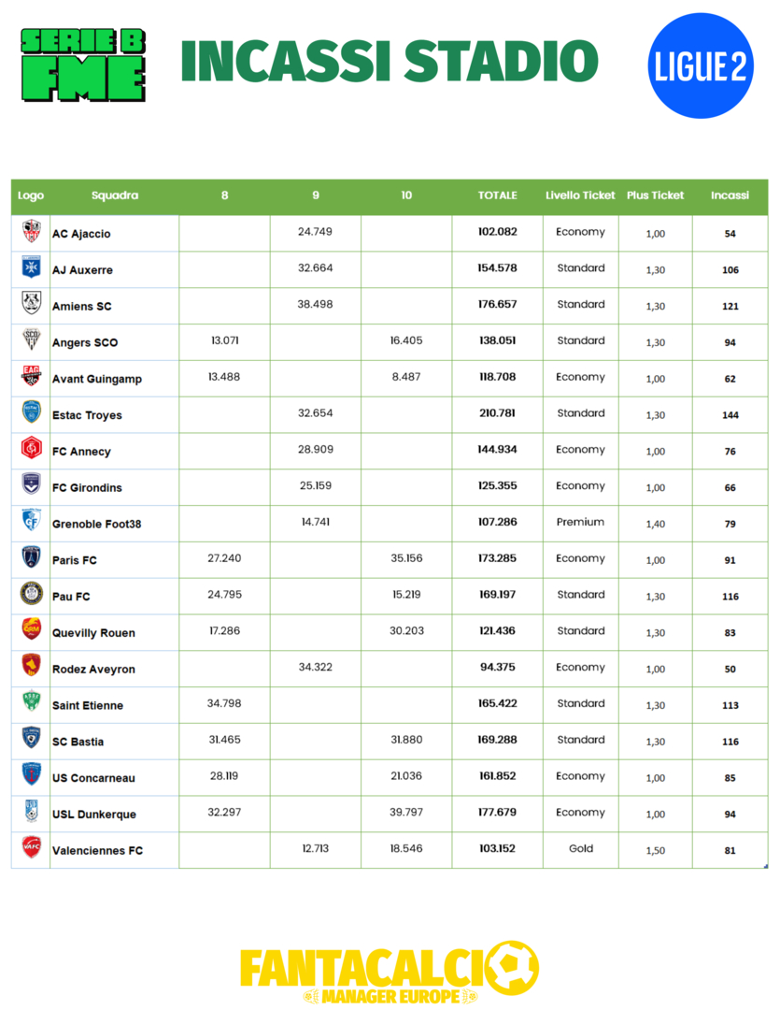This screenshot has width=780, height=1010.
Task: Click the Premium ticket level cell
Action: click(580, 522)
